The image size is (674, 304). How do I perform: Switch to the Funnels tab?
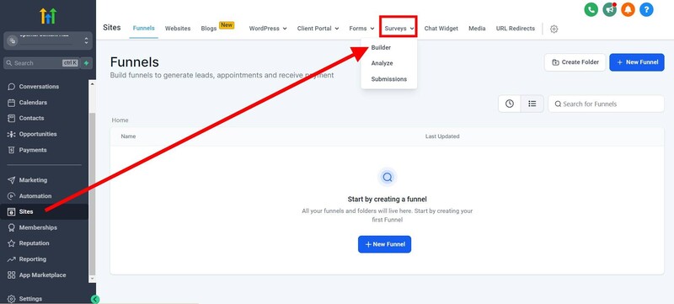pyautogui.click(x=143, y=29)
